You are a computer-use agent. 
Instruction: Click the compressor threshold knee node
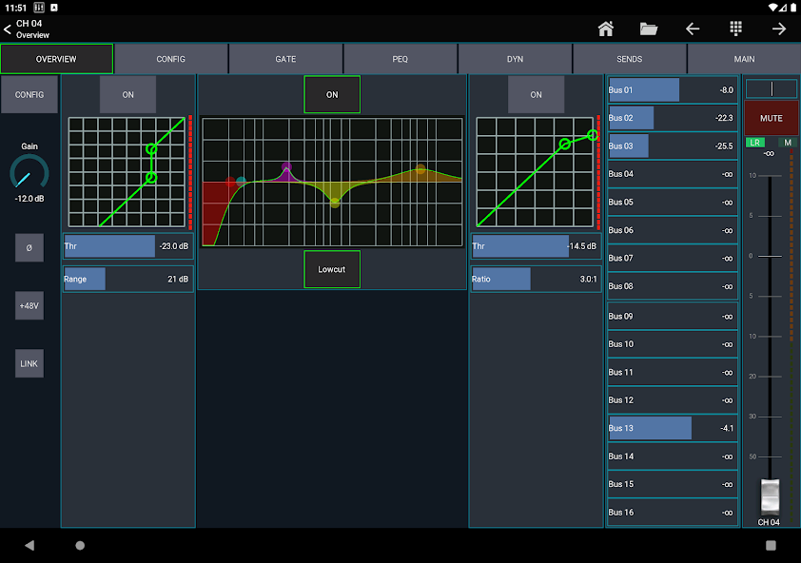click(x=564, y=144)
